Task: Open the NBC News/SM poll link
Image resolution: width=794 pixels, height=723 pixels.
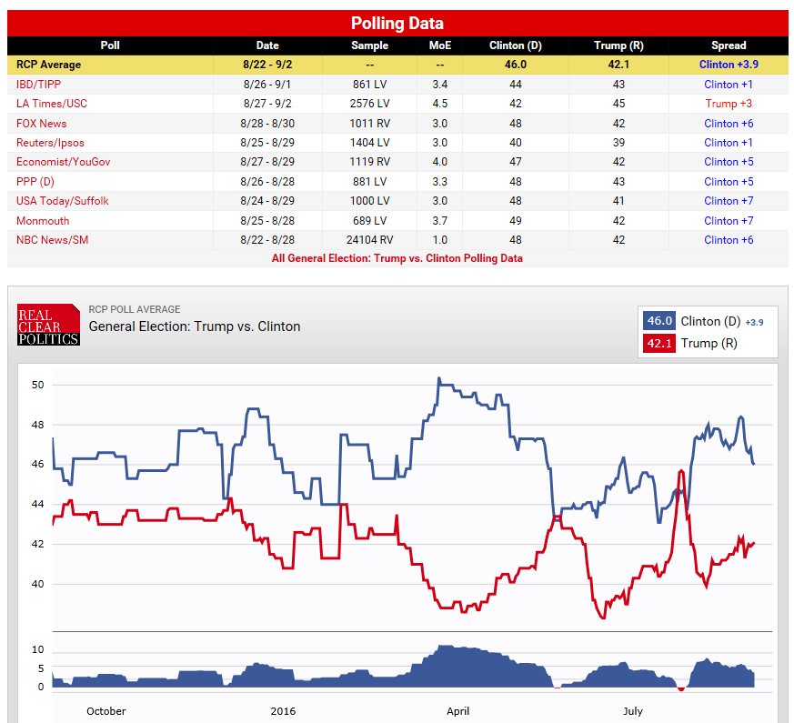Action: pyautogui.click(x=52, y=240)
